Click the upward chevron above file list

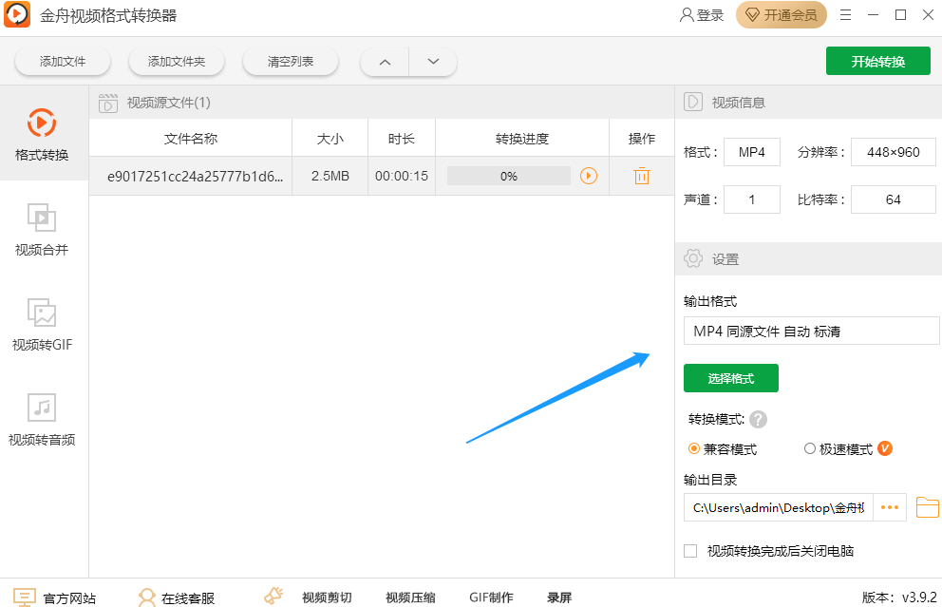tap(384, 60)
